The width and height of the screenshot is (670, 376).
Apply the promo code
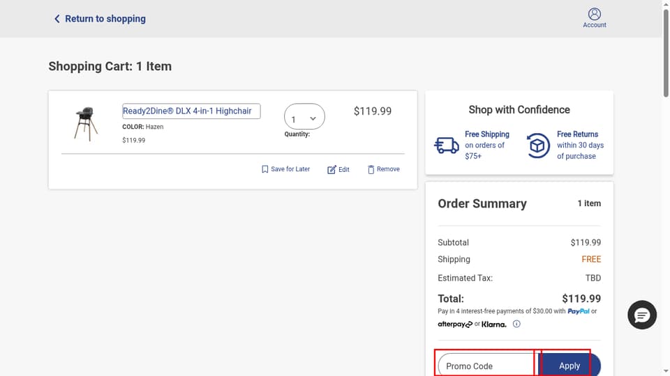coord(569,366)
